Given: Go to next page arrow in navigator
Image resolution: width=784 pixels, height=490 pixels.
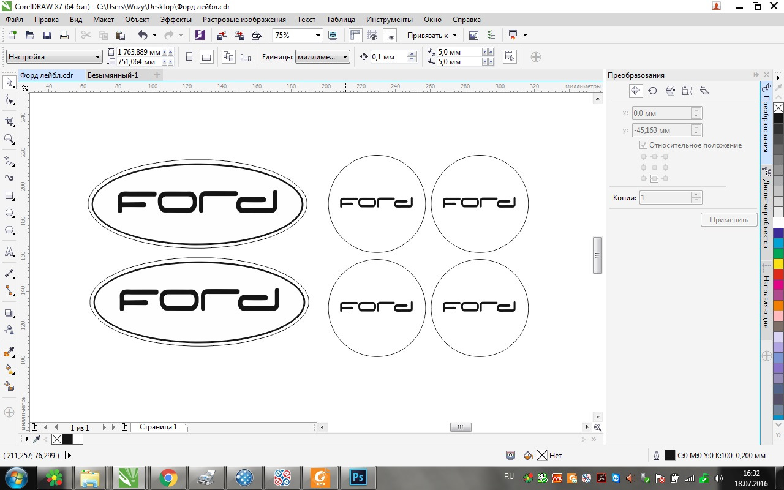Looking at the screenshot, I should (x=104, y=428).
